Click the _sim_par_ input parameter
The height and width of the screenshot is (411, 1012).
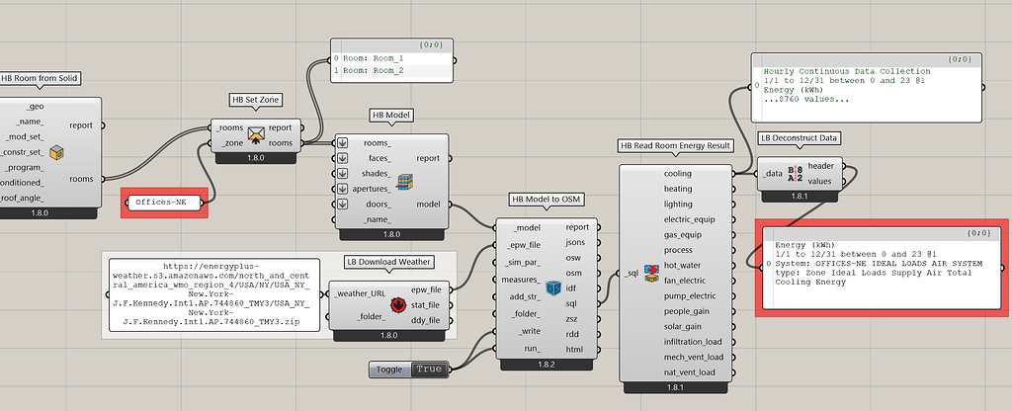524,262
